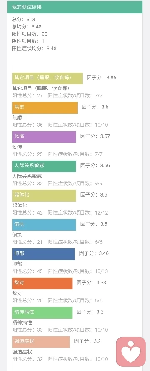This screenshot has height=371, width=150.
Task: Select the 人际关系敏感 green bar
Action: 44,166
